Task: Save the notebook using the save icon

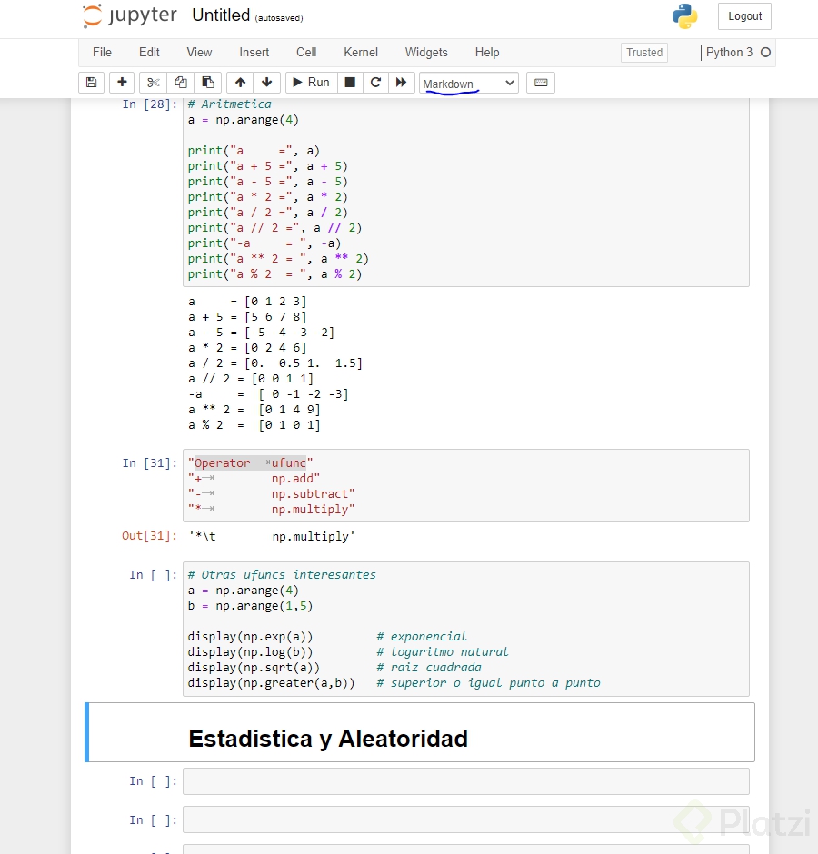Action: 91,82
